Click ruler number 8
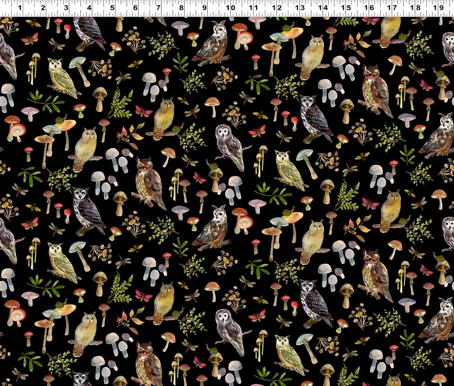Screen dimensions: 454x386 181,8
